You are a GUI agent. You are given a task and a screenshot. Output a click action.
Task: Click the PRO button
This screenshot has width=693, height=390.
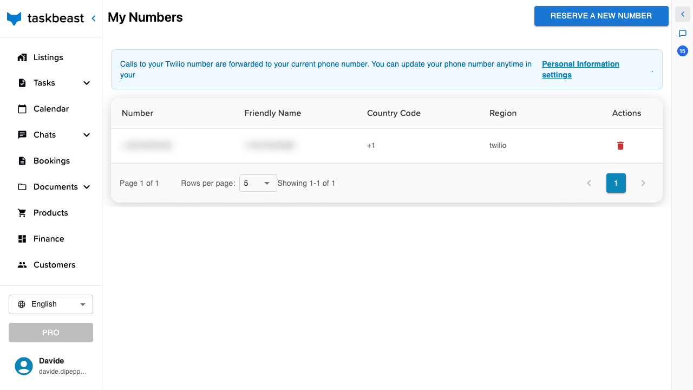pos(51,333)
